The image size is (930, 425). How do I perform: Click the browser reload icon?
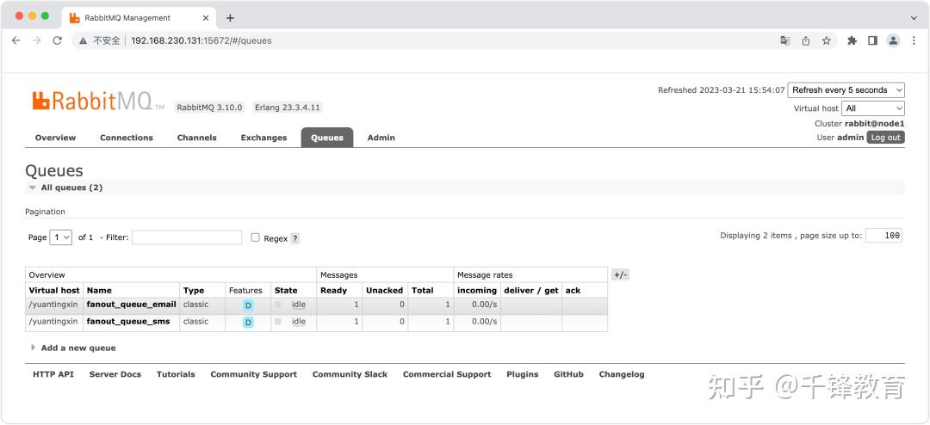click(x=58, y=40)
